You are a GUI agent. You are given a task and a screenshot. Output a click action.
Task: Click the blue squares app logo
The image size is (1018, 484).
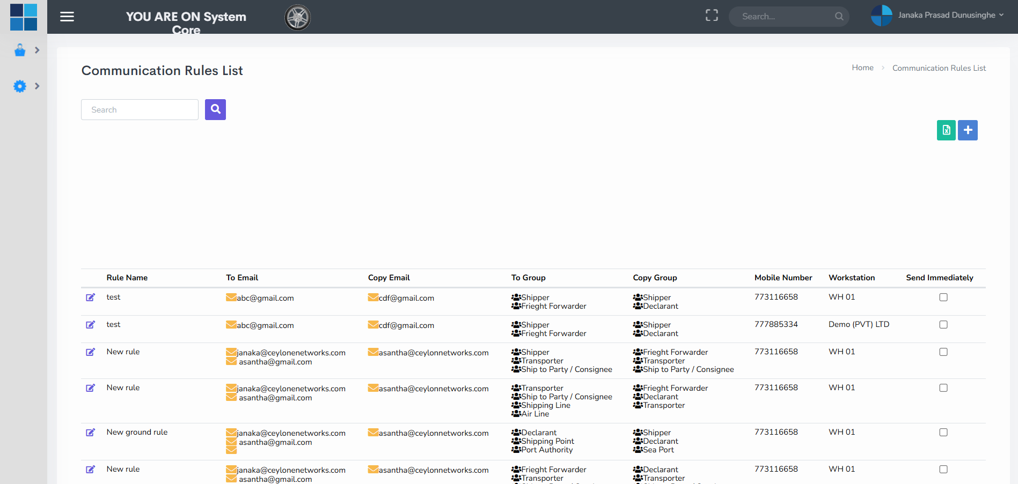24,17
